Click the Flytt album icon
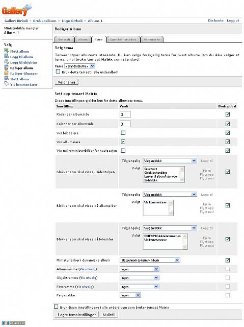The width and height of the screenshot is (244, 327). tap(6, 51)
